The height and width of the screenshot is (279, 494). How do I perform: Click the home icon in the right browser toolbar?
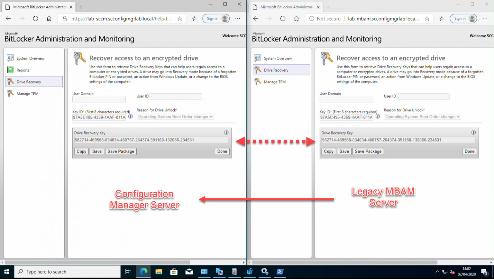[x=296, y=18]
